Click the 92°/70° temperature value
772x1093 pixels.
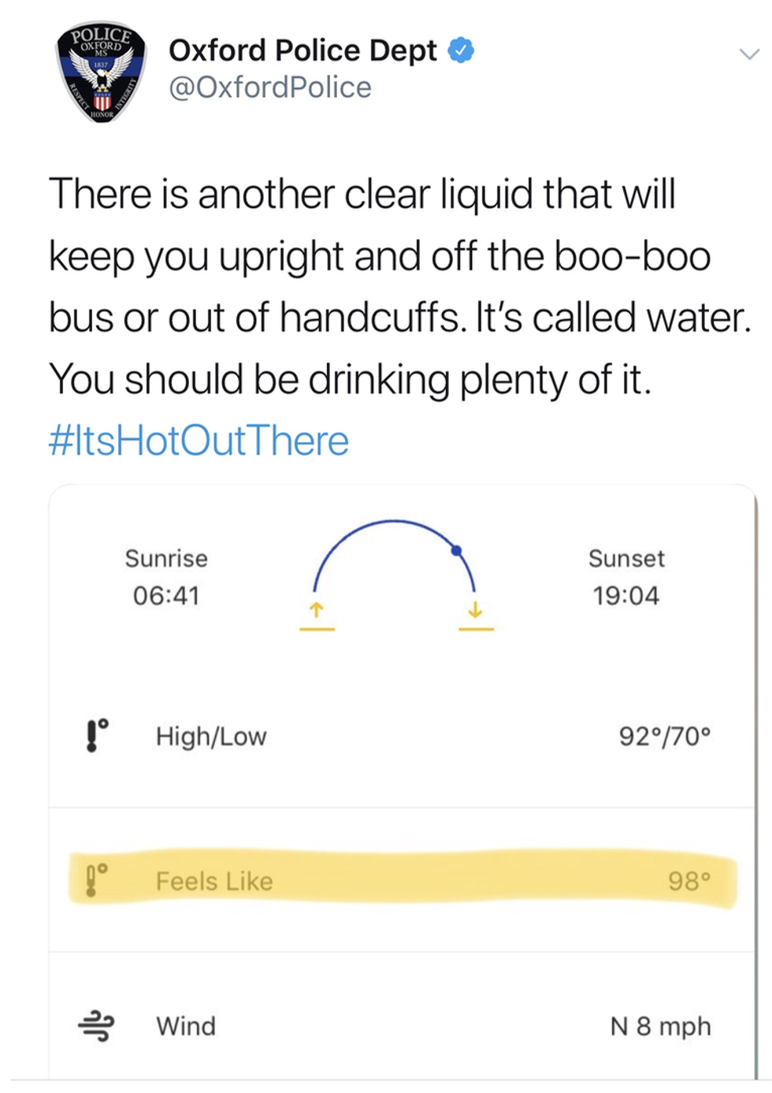(664, 736)
